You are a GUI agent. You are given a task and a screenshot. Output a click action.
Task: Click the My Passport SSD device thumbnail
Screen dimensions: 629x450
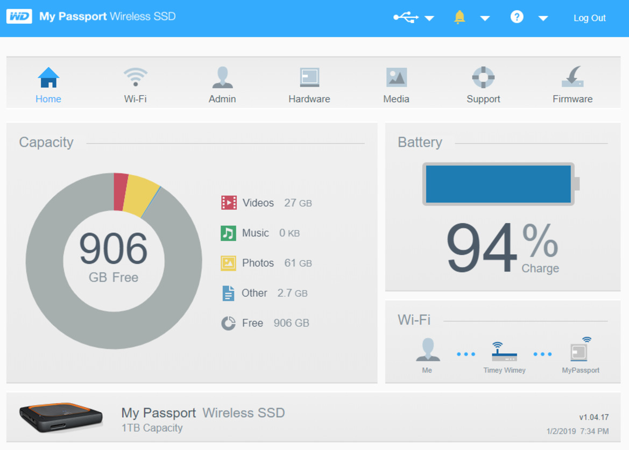coord(61,418)
